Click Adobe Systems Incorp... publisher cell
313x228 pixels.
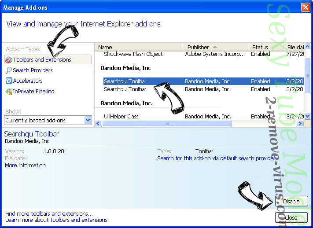point(215,54)
